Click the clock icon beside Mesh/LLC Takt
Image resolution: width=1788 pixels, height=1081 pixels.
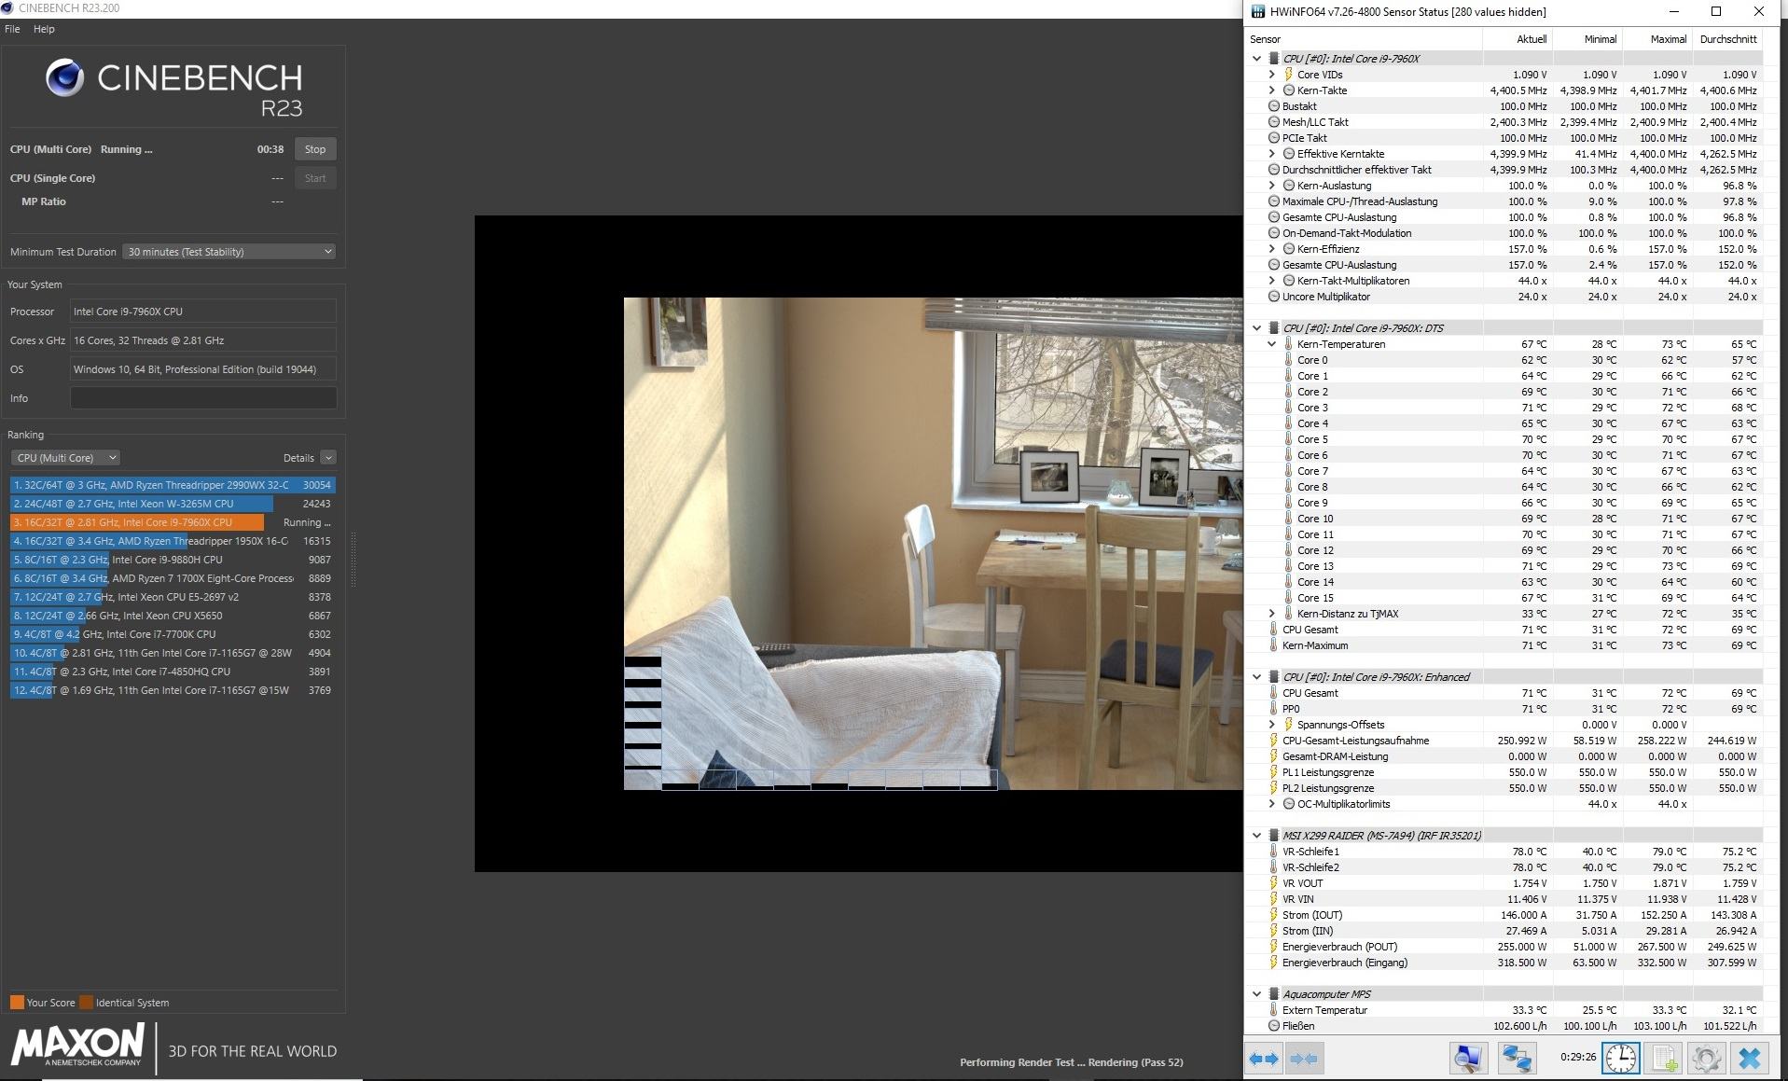[1274, 122]
